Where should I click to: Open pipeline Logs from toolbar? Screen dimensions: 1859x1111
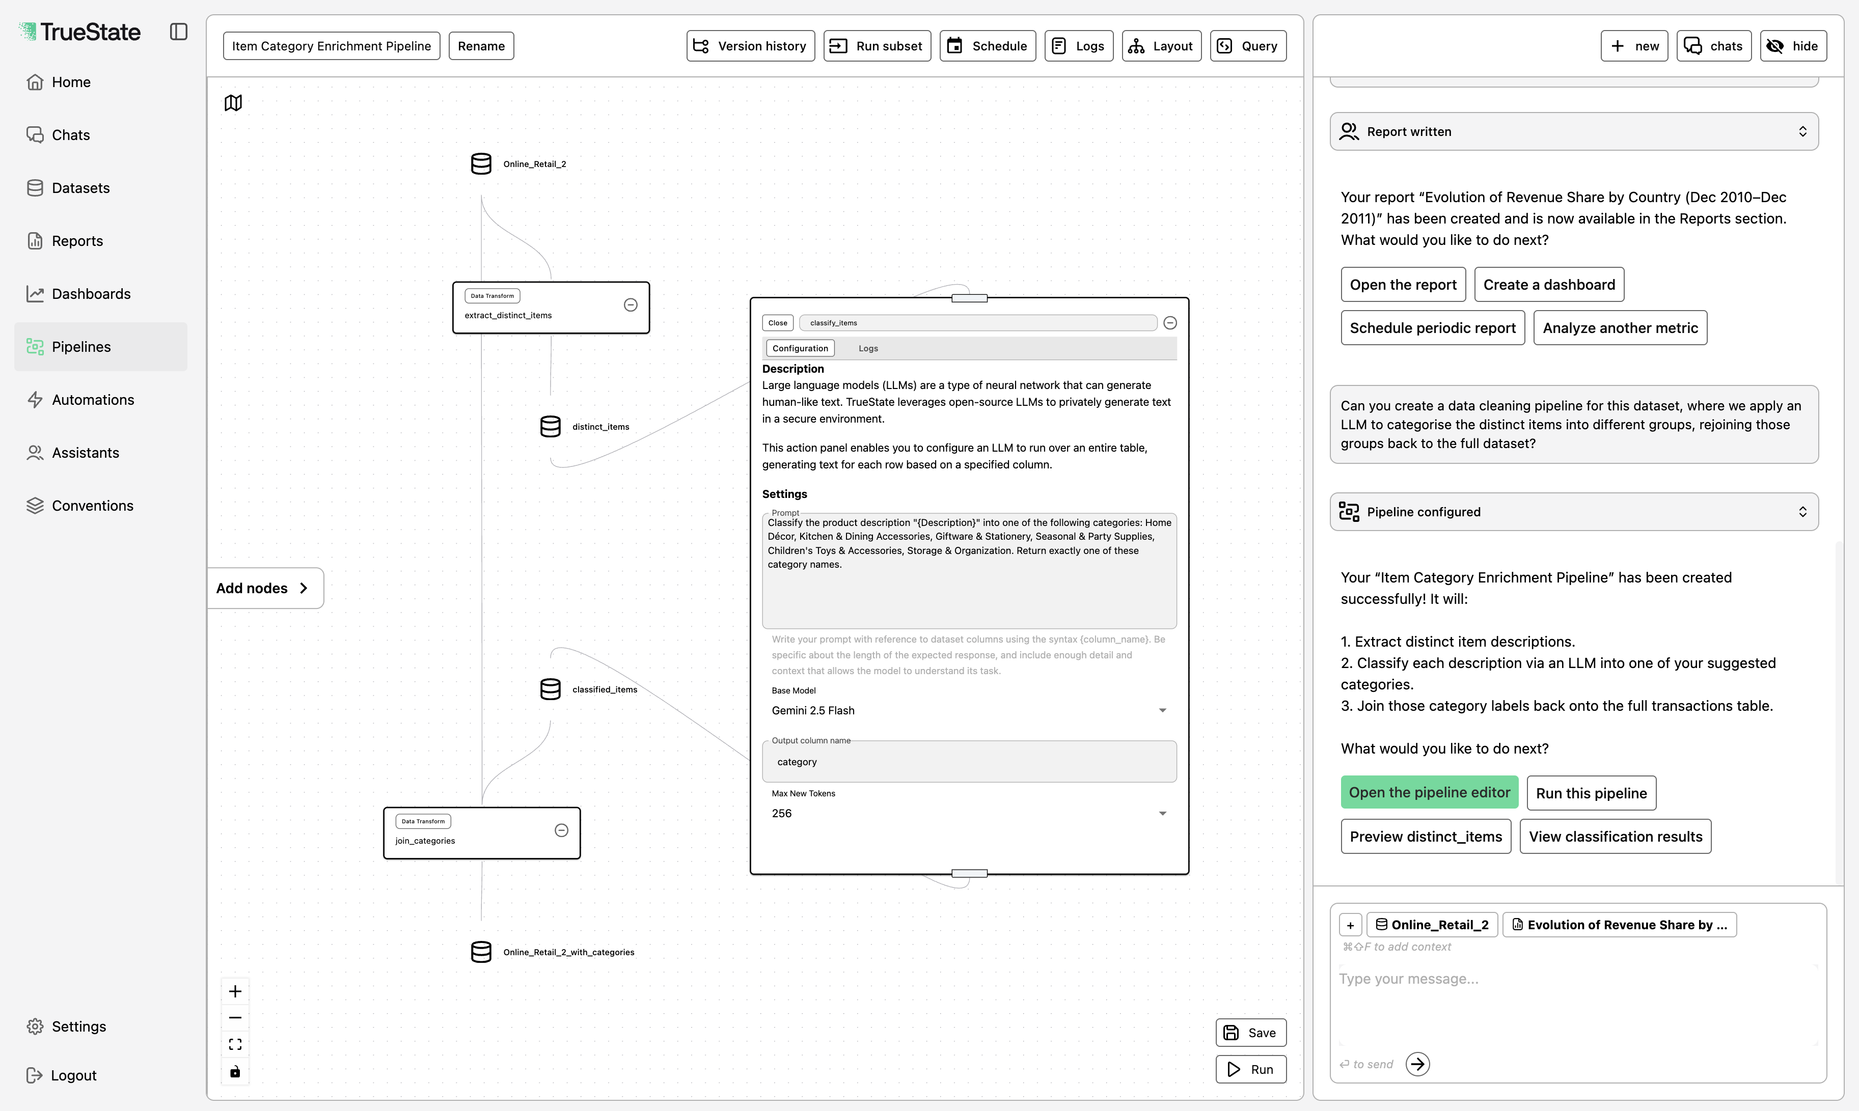click(1079, 46)
